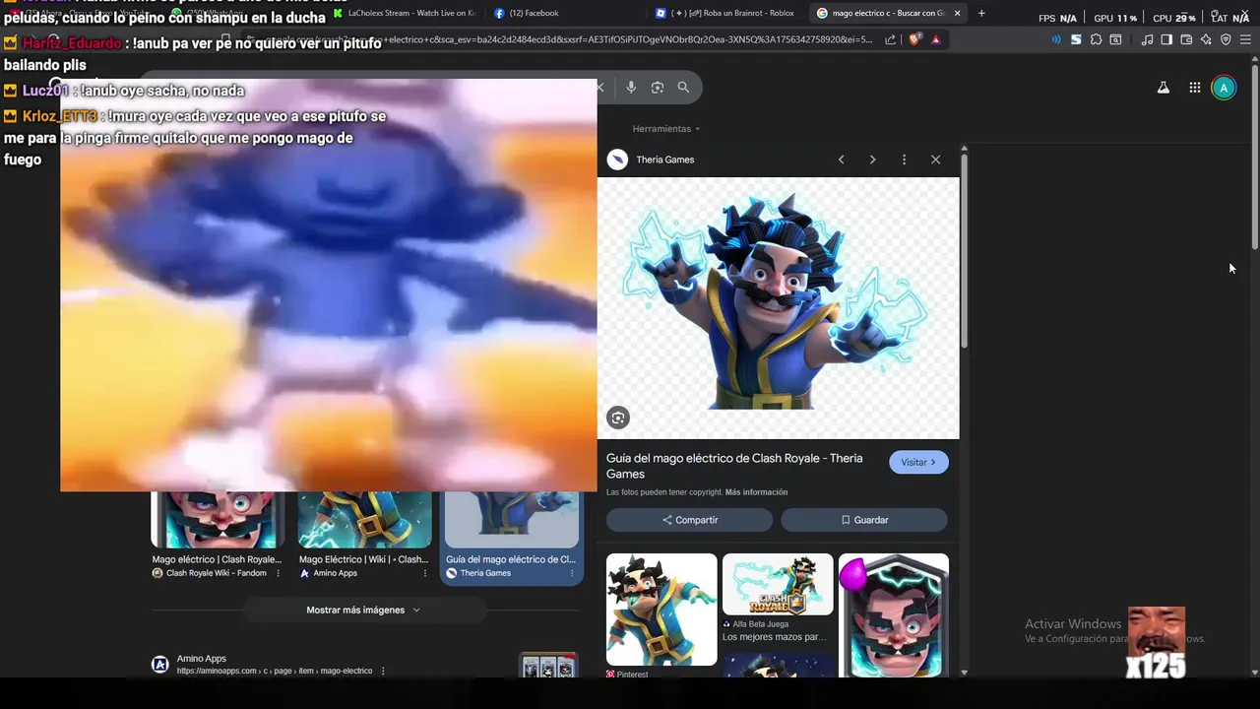Click the voice search microphone icon
This screenshot has width=1260, height=709.
631,87
